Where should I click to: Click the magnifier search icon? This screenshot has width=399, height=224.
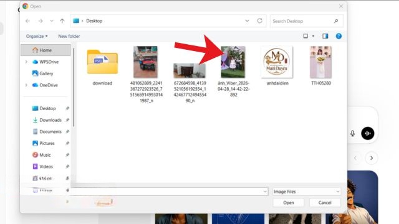[336, 21]
